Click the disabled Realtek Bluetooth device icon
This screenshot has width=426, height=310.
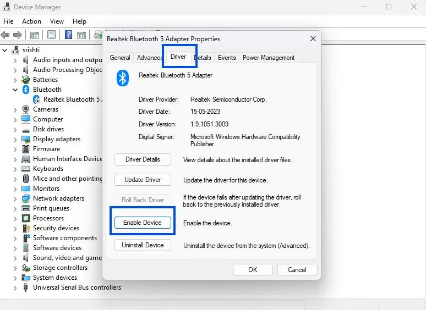[x=36, y=99]
